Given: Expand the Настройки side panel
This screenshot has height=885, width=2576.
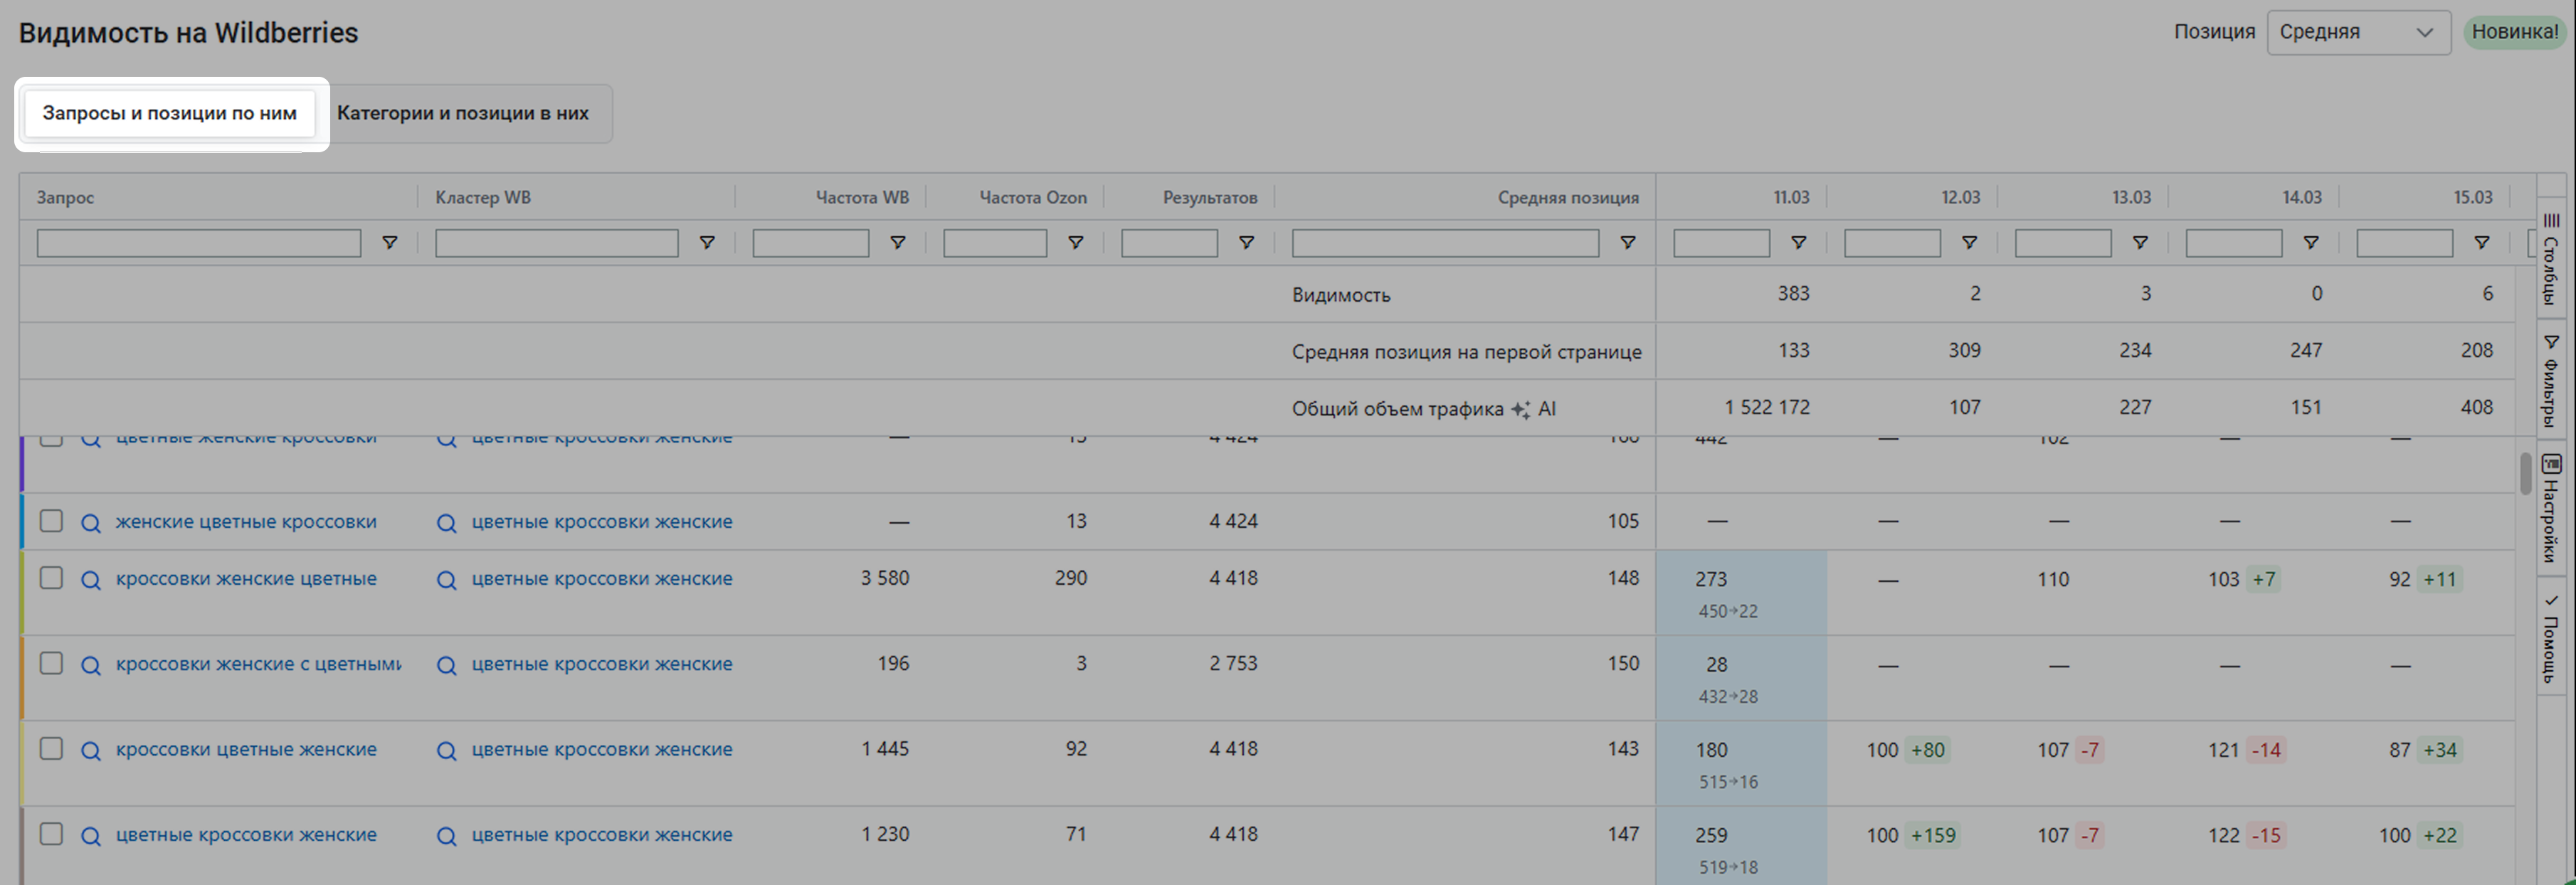Looking at the screenshot, I should (2552, 509).
